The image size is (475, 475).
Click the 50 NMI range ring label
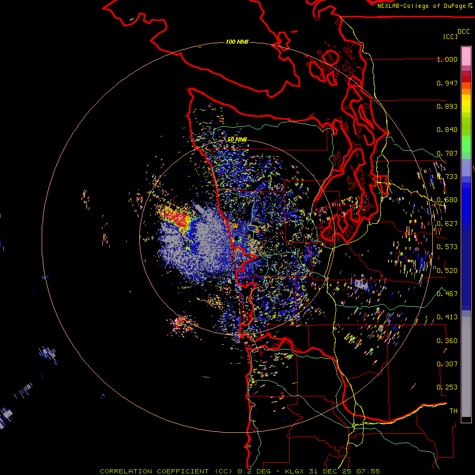(237, 139)
